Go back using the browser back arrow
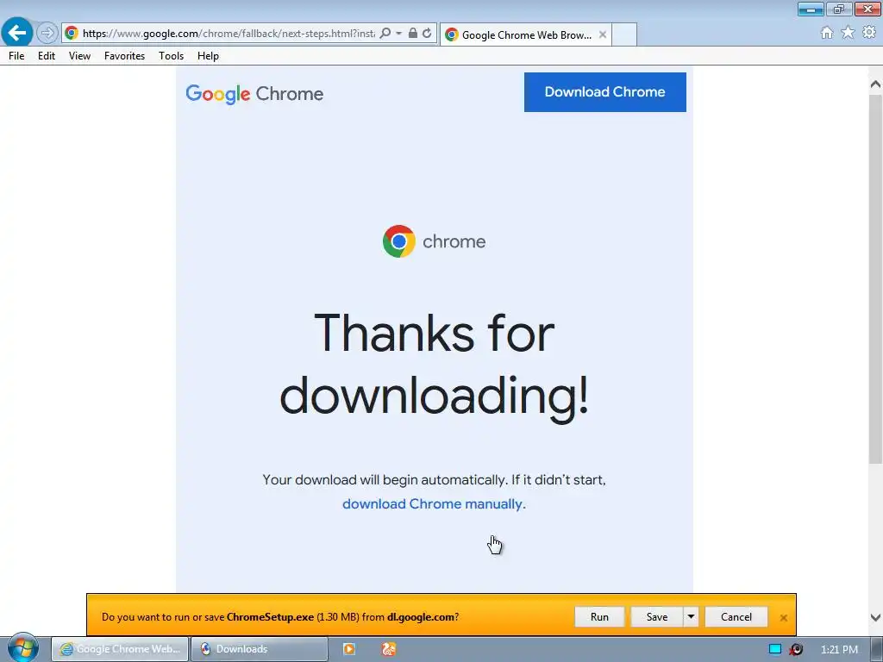 17,33
